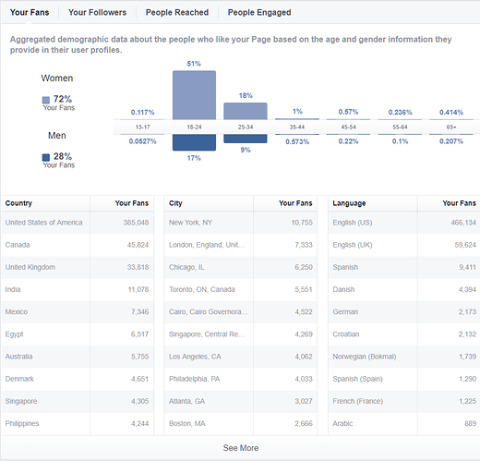This screenshot has height=461, width=480.
Task: Switch to Your Followers tab
Action: pyautogui.click(x=97, y=12)
